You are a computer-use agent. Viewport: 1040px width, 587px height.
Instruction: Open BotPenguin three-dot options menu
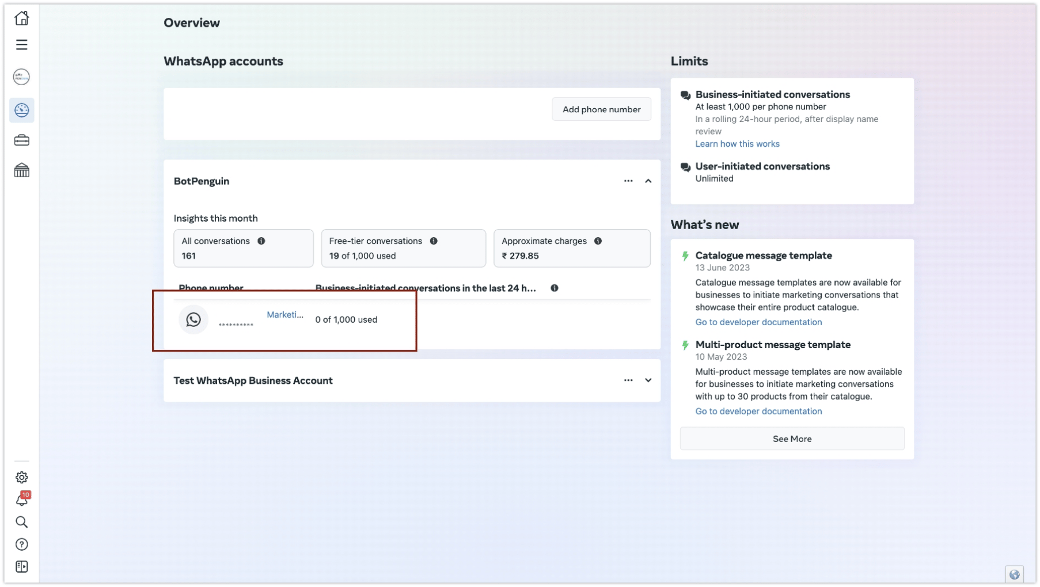coord(628,181)
